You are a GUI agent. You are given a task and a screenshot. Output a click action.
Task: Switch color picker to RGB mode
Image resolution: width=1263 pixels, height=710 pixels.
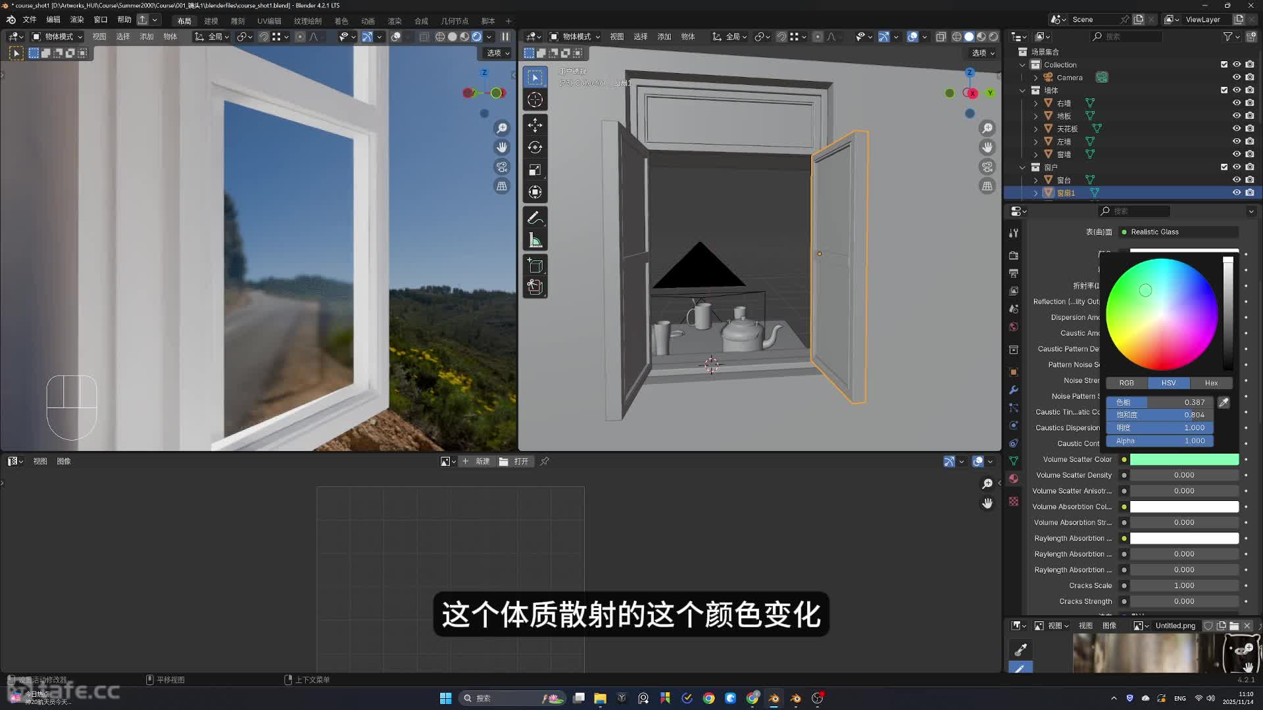[1126, 383]
